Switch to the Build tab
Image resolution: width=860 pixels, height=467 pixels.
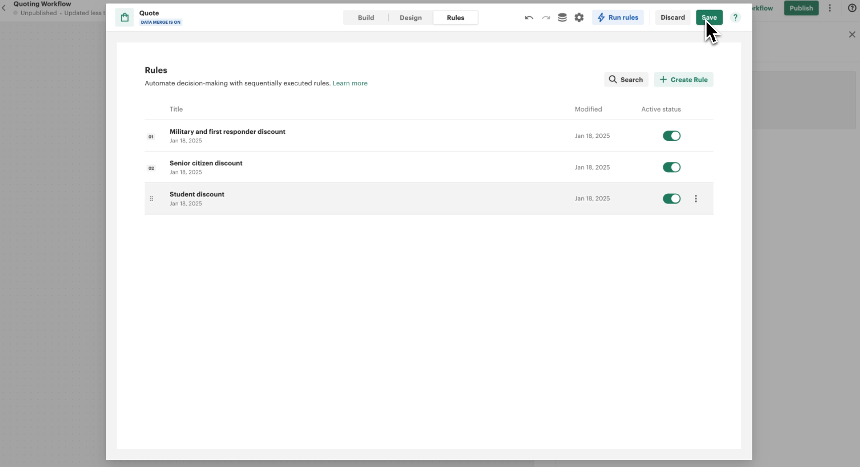[x=366, y=18]
